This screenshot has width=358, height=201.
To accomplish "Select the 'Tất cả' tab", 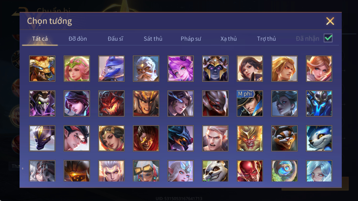I will tap(40, 39).
